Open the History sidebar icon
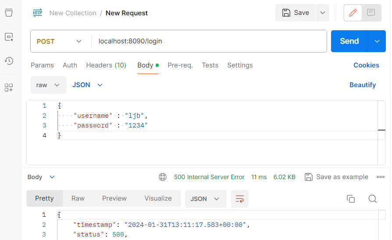This screenshot has width=392, height=240. coord(9,61)
